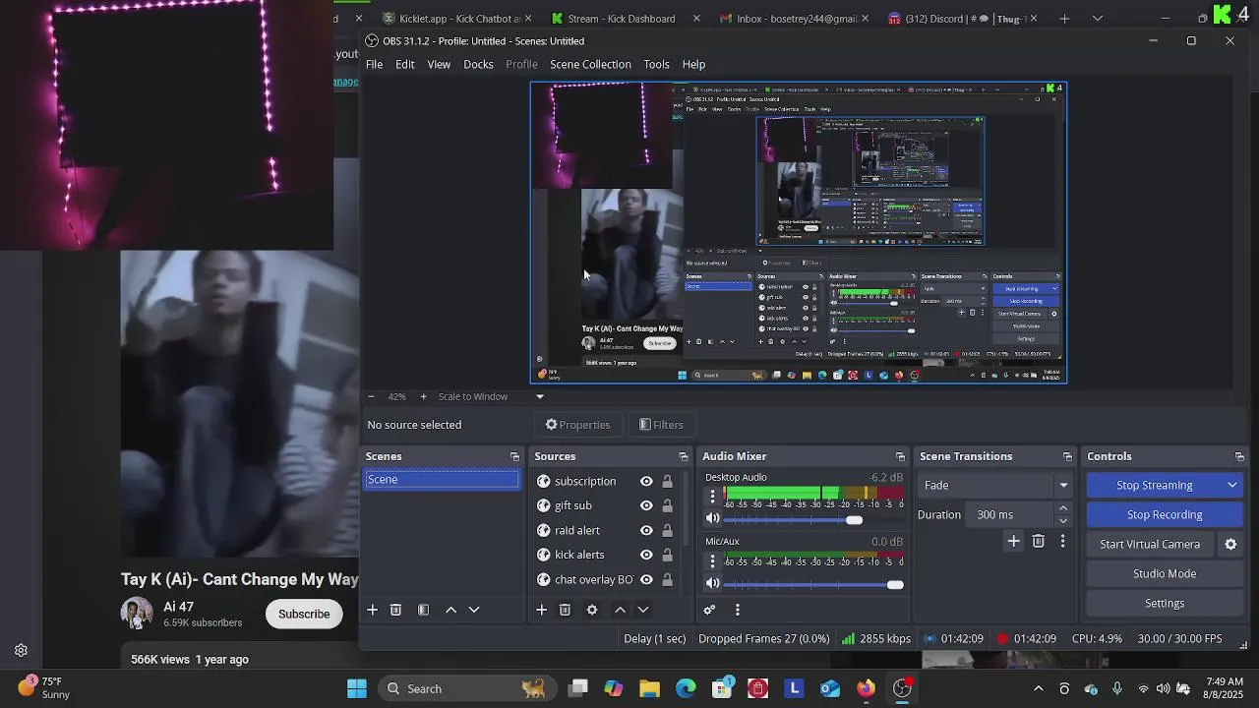Switch to Stream - Kick Dashboard tab
Viewport: 1259px width, 708px height.
(x=624, y=18)
